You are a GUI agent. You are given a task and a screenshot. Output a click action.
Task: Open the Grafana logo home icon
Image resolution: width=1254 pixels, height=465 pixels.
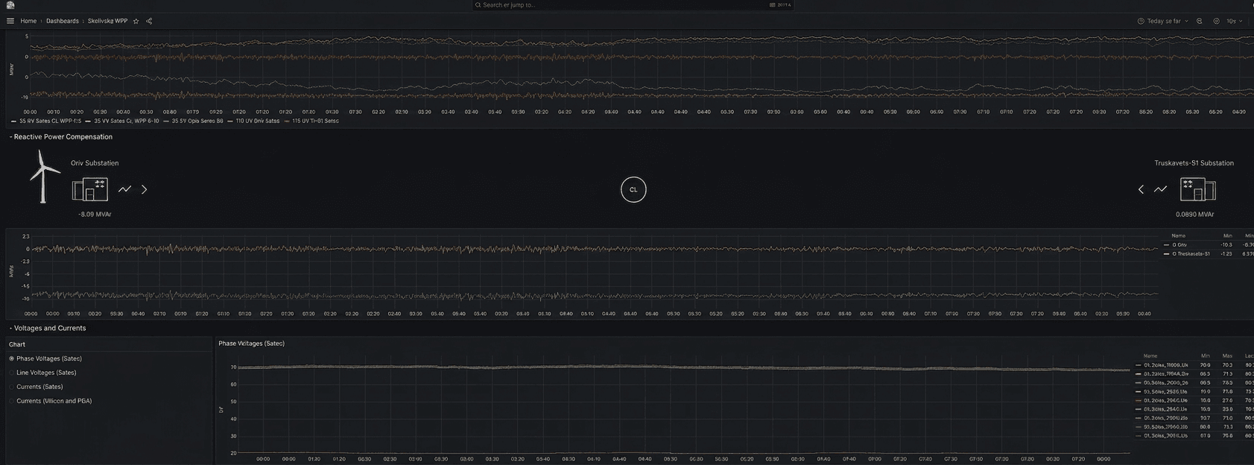[x=10, y=4]
